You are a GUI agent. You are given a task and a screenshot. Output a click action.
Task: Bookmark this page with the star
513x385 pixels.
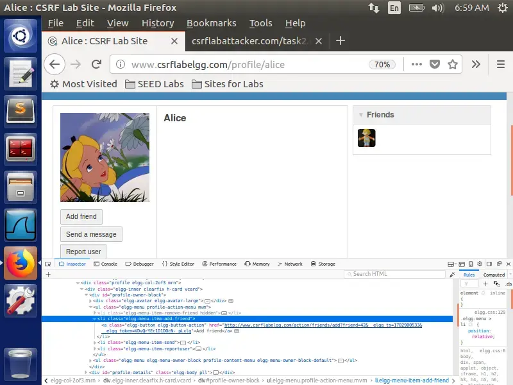453,64
